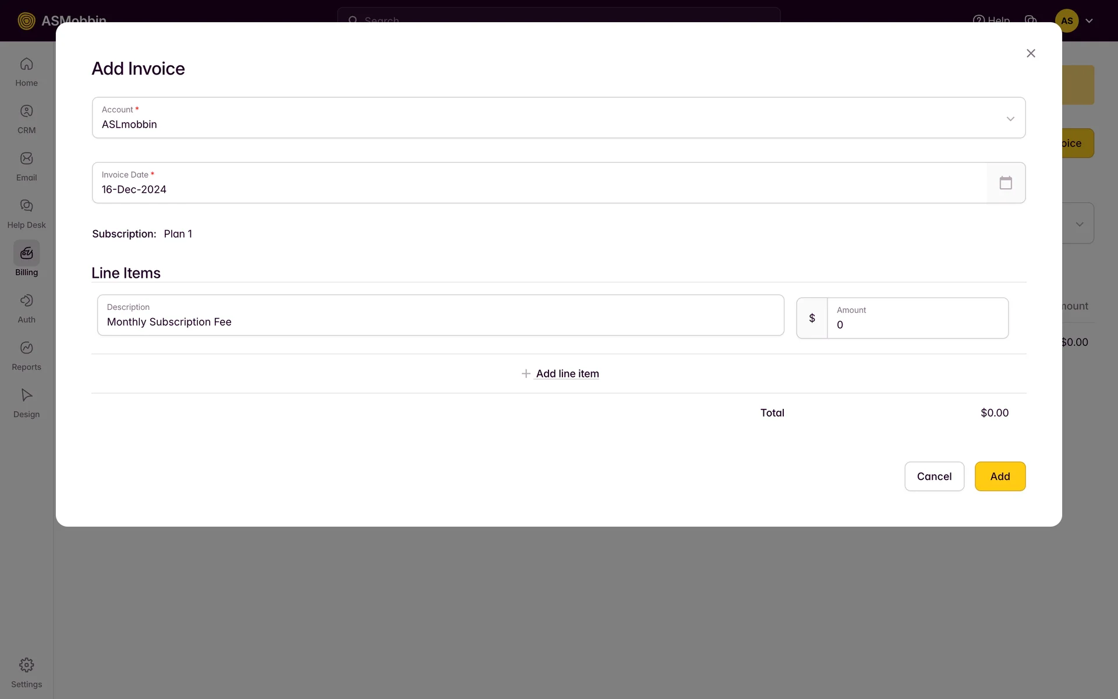Screen dimensions: 1118x699
Task: Open Help Desk from sidebar
Action: (26, 213)
